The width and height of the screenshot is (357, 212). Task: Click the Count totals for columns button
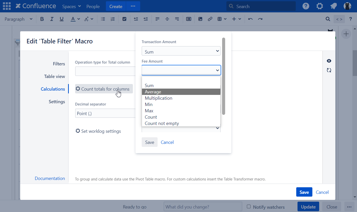104,89
